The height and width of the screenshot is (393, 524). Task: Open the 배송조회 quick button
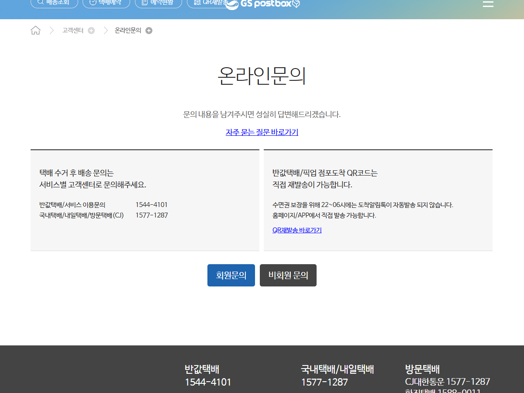54,3
